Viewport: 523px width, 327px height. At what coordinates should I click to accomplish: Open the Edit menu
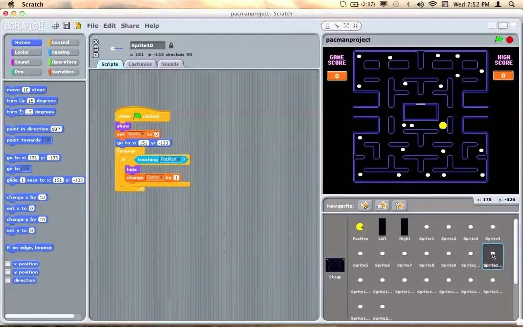109,26
